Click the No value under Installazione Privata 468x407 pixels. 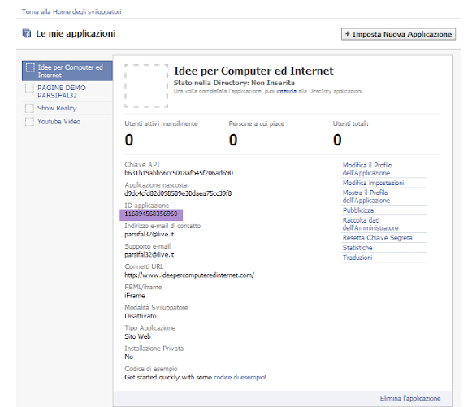(x=129, y=357)
